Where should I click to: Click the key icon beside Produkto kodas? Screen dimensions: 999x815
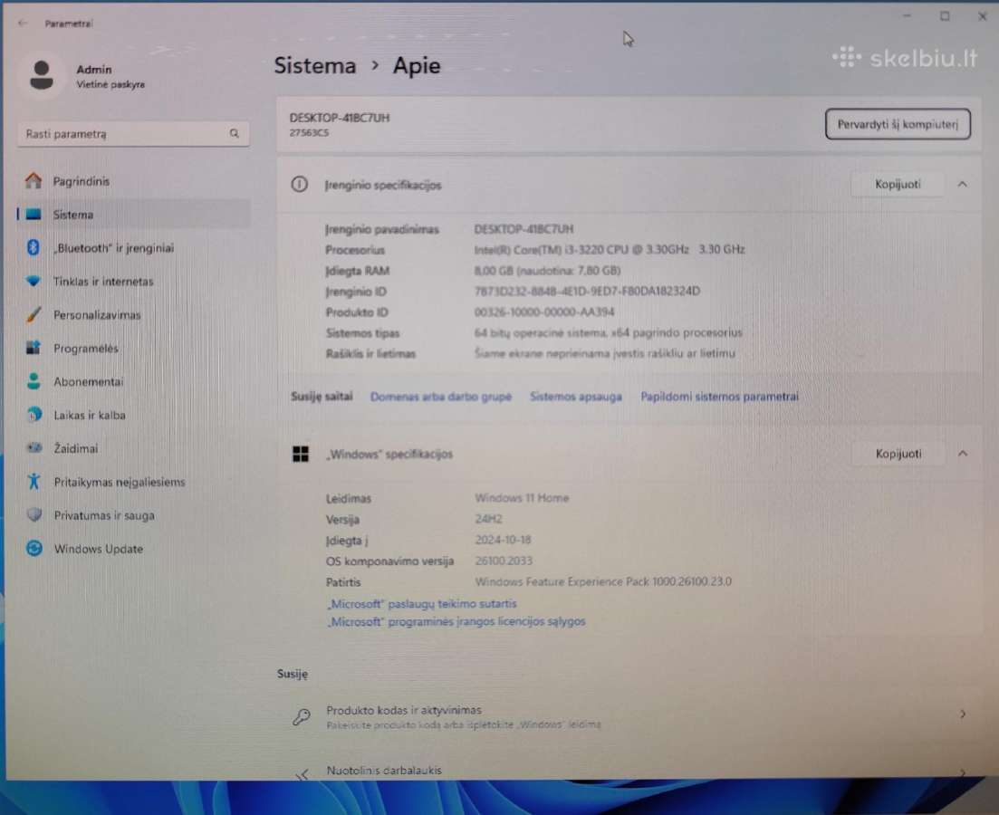(302, 717)
